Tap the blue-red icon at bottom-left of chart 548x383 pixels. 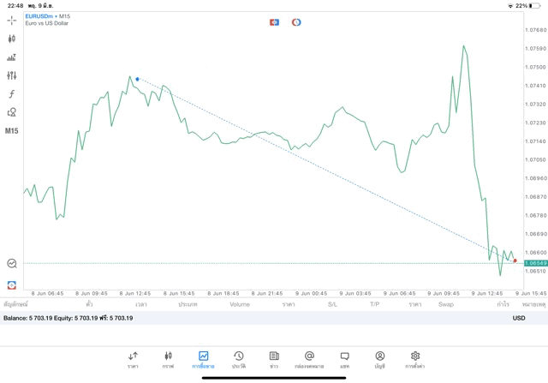(x=12, y=285)
